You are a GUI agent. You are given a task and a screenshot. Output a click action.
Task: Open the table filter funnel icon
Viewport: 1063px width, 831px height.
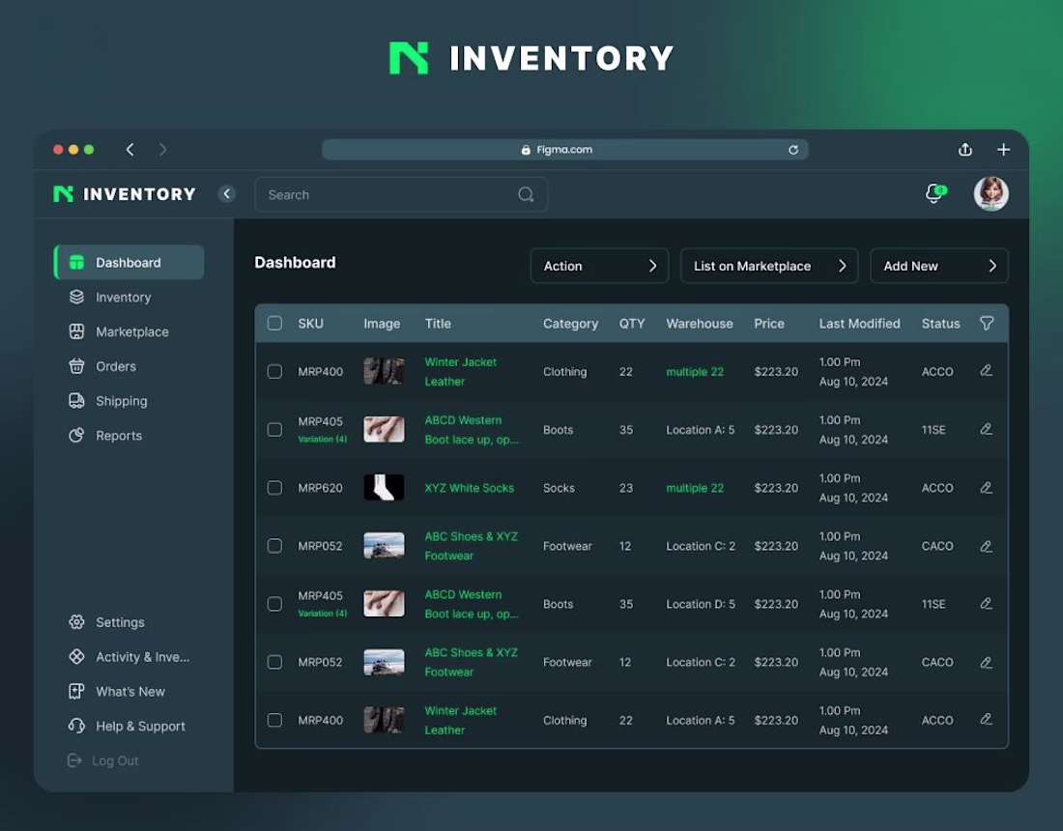987,324
